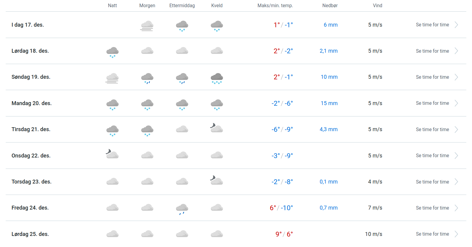Click Saturday 25 night cloudy icon
This screenshot has width=472, height=247.
112,234
